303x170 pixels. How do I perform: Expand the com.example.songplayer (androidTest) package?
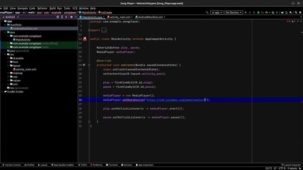coord(8,43)
